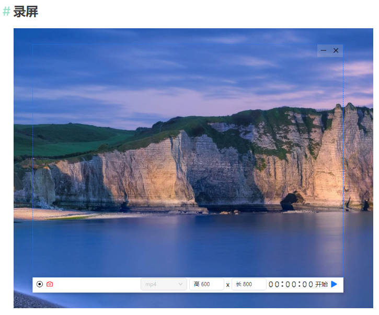
Task: Click the circular record mode icon
Action: [x=40, y=284]
